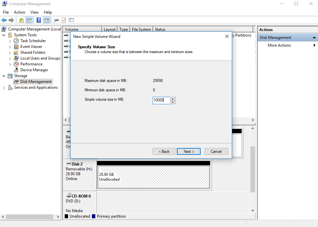Click More Actions in Actions pane
This screenshot has height=227, width=318.
279,45
